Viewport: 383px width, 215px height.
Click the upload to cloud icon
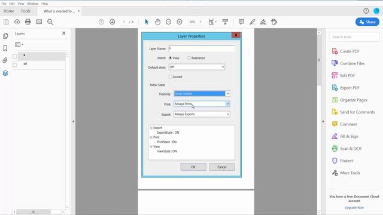point(17,22)
